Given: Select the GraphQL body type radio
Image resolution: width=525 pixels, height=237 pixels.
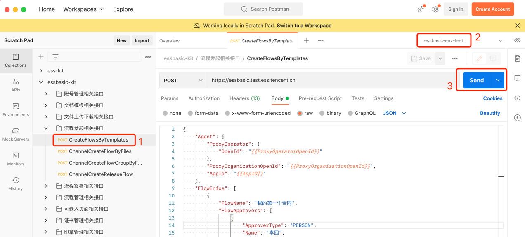Looking at the screenshot, I should click(x=350, y=113).
